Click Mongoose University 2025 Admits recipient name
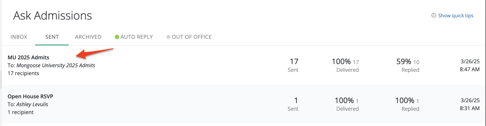 coord(56,65)
